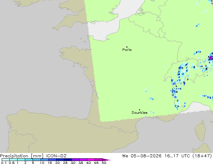Screen dimensions: 213x164
Task: Pick the legend swatch between 2 and 5
Action: pyautogui.click(x=29, y=160)
